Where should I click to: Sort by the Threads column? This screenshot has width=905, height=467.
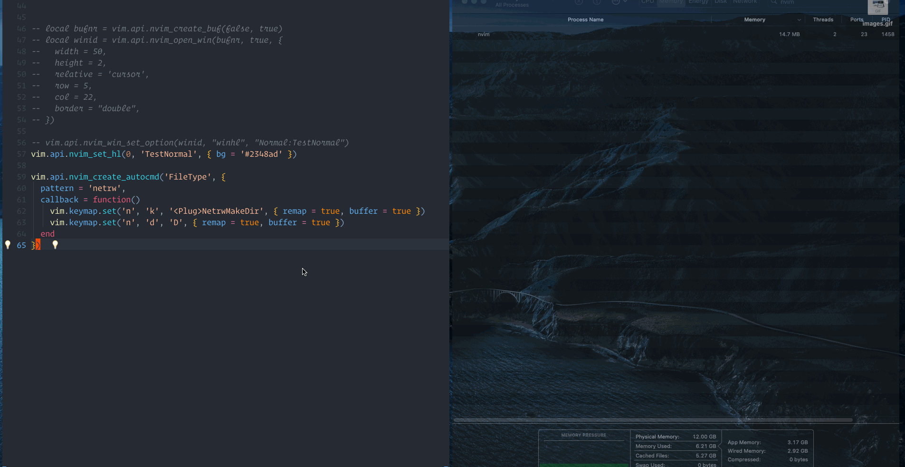(x=823, y=19)
